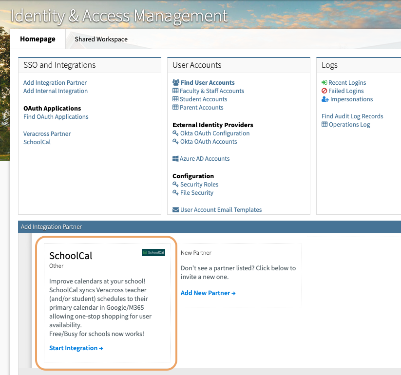Click the External Identity Providers subheading
This screenshot has width=401, height=375.
[x=213, y=125]
